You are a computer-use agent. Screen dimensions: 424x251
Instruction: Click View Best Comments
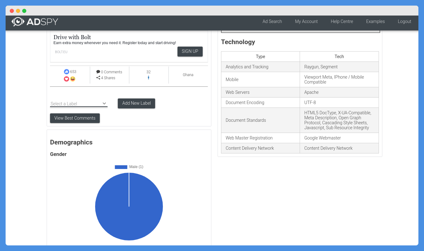click(x=75, y=118)
